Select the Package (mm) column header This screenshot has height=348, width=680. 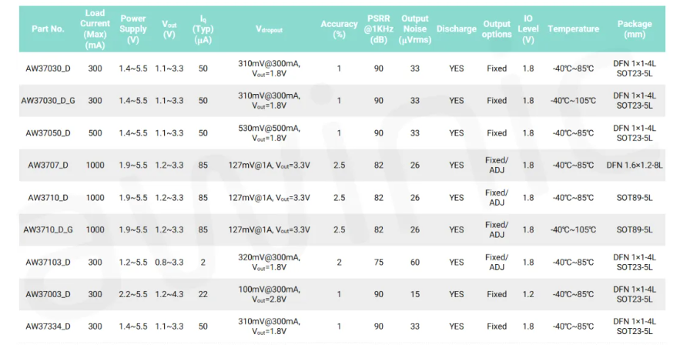[635, 28]
